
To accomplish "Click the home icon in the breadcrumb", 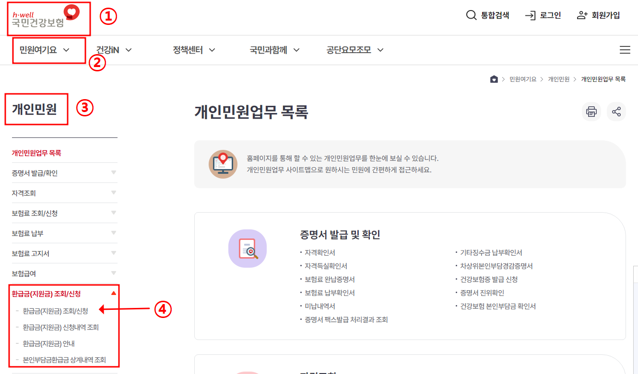I will (x=494, y=79).
